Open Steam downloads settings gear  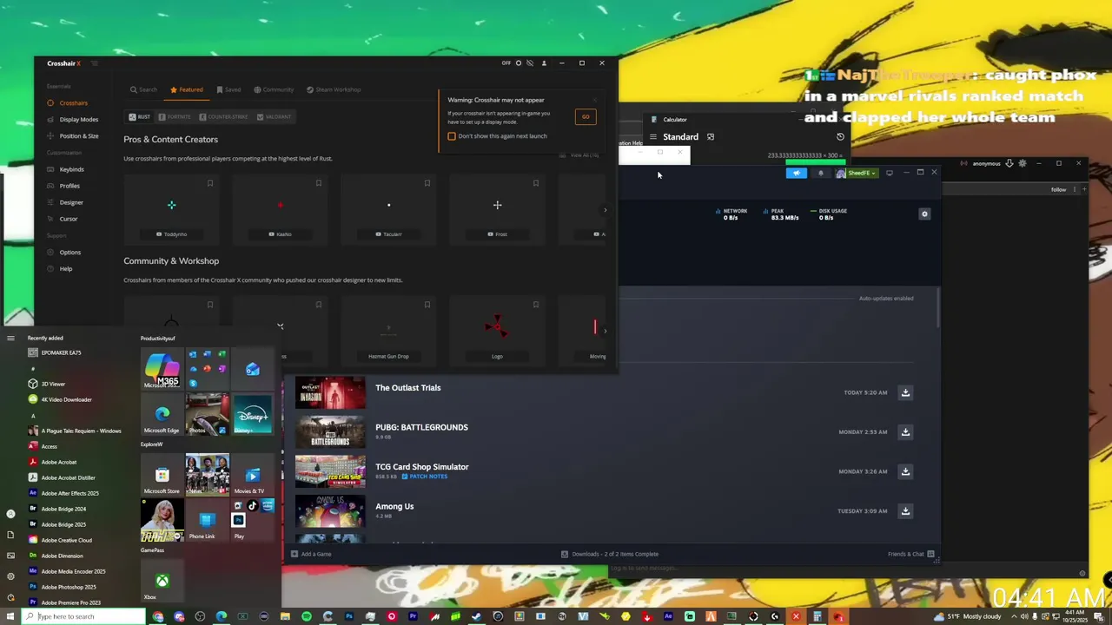pos(924,214)
